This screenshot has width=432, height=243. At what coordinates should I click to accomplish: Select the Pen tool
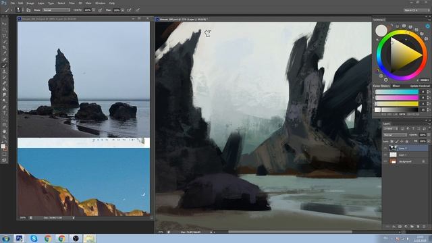click(4, 107)
